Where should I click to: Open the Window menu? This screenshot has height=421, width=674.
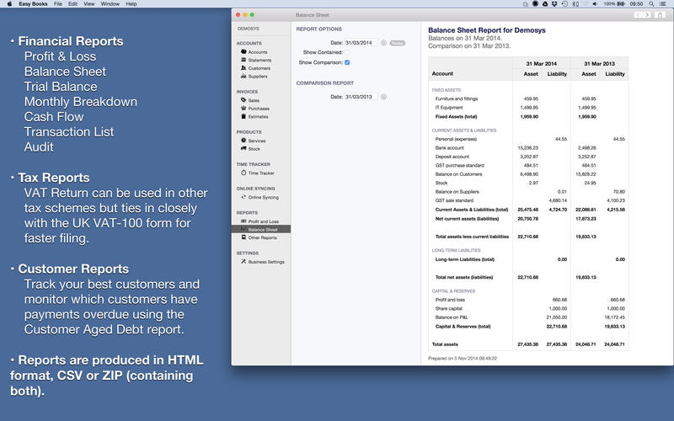click(x=110, y=4)
